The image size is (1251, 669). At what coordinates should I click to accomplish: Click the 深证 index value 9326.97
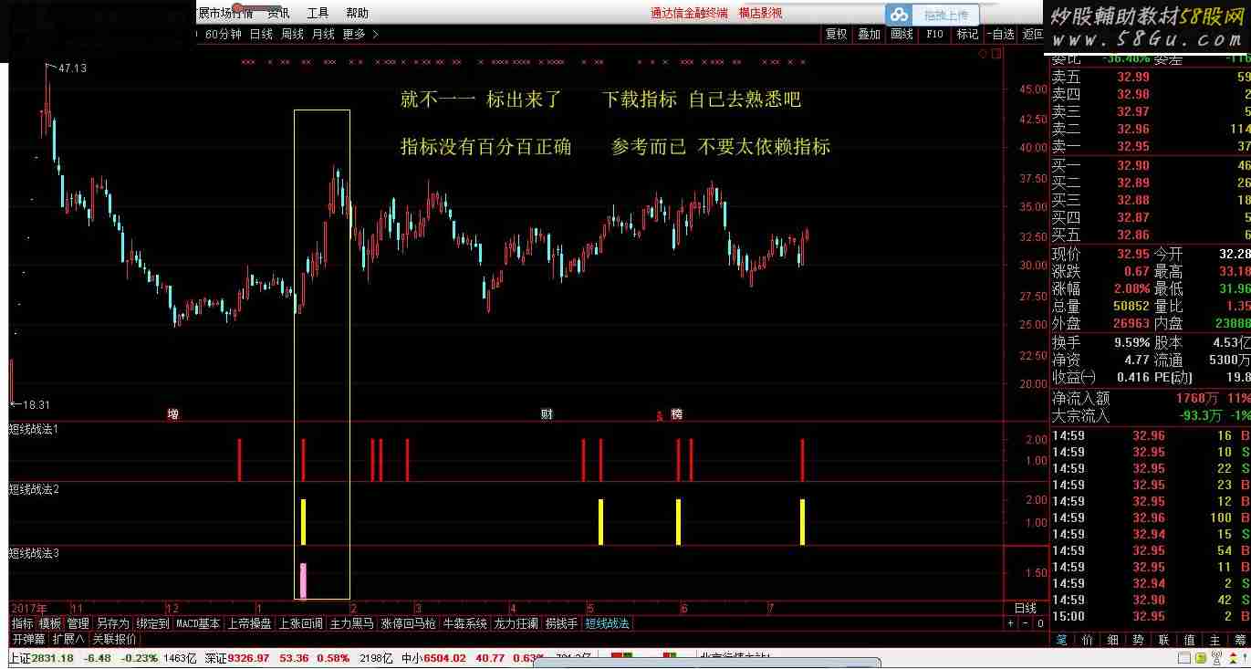248,657
